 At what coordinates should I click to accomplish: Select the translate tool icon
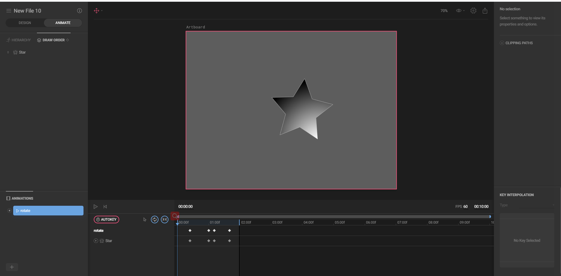[97, 11]
